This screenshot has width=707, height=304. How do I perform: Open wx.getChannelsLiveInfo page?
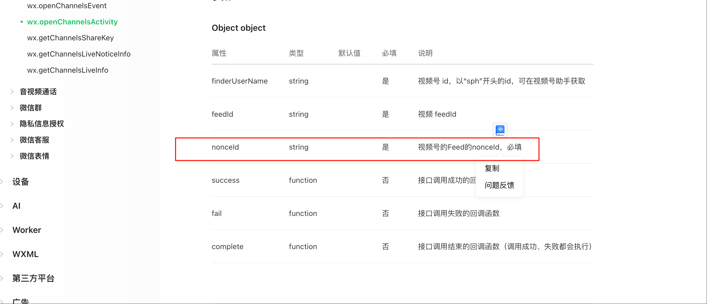point(68,70)
